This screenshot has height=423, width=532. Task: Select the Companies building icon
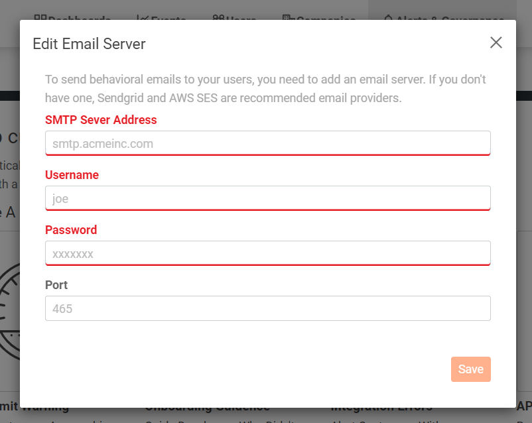click(x=289, y=17)
